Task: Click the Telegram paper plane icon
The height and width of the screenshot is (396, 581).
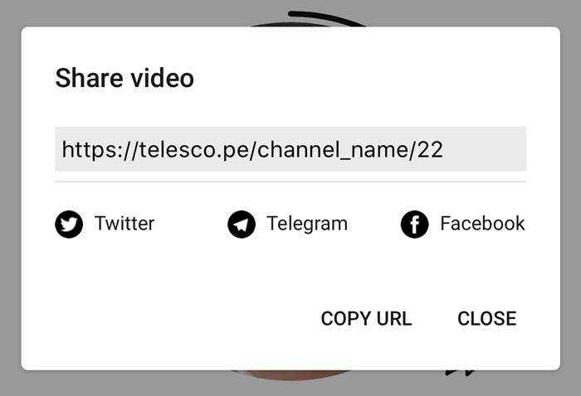Action: click(x=242, y=224)
